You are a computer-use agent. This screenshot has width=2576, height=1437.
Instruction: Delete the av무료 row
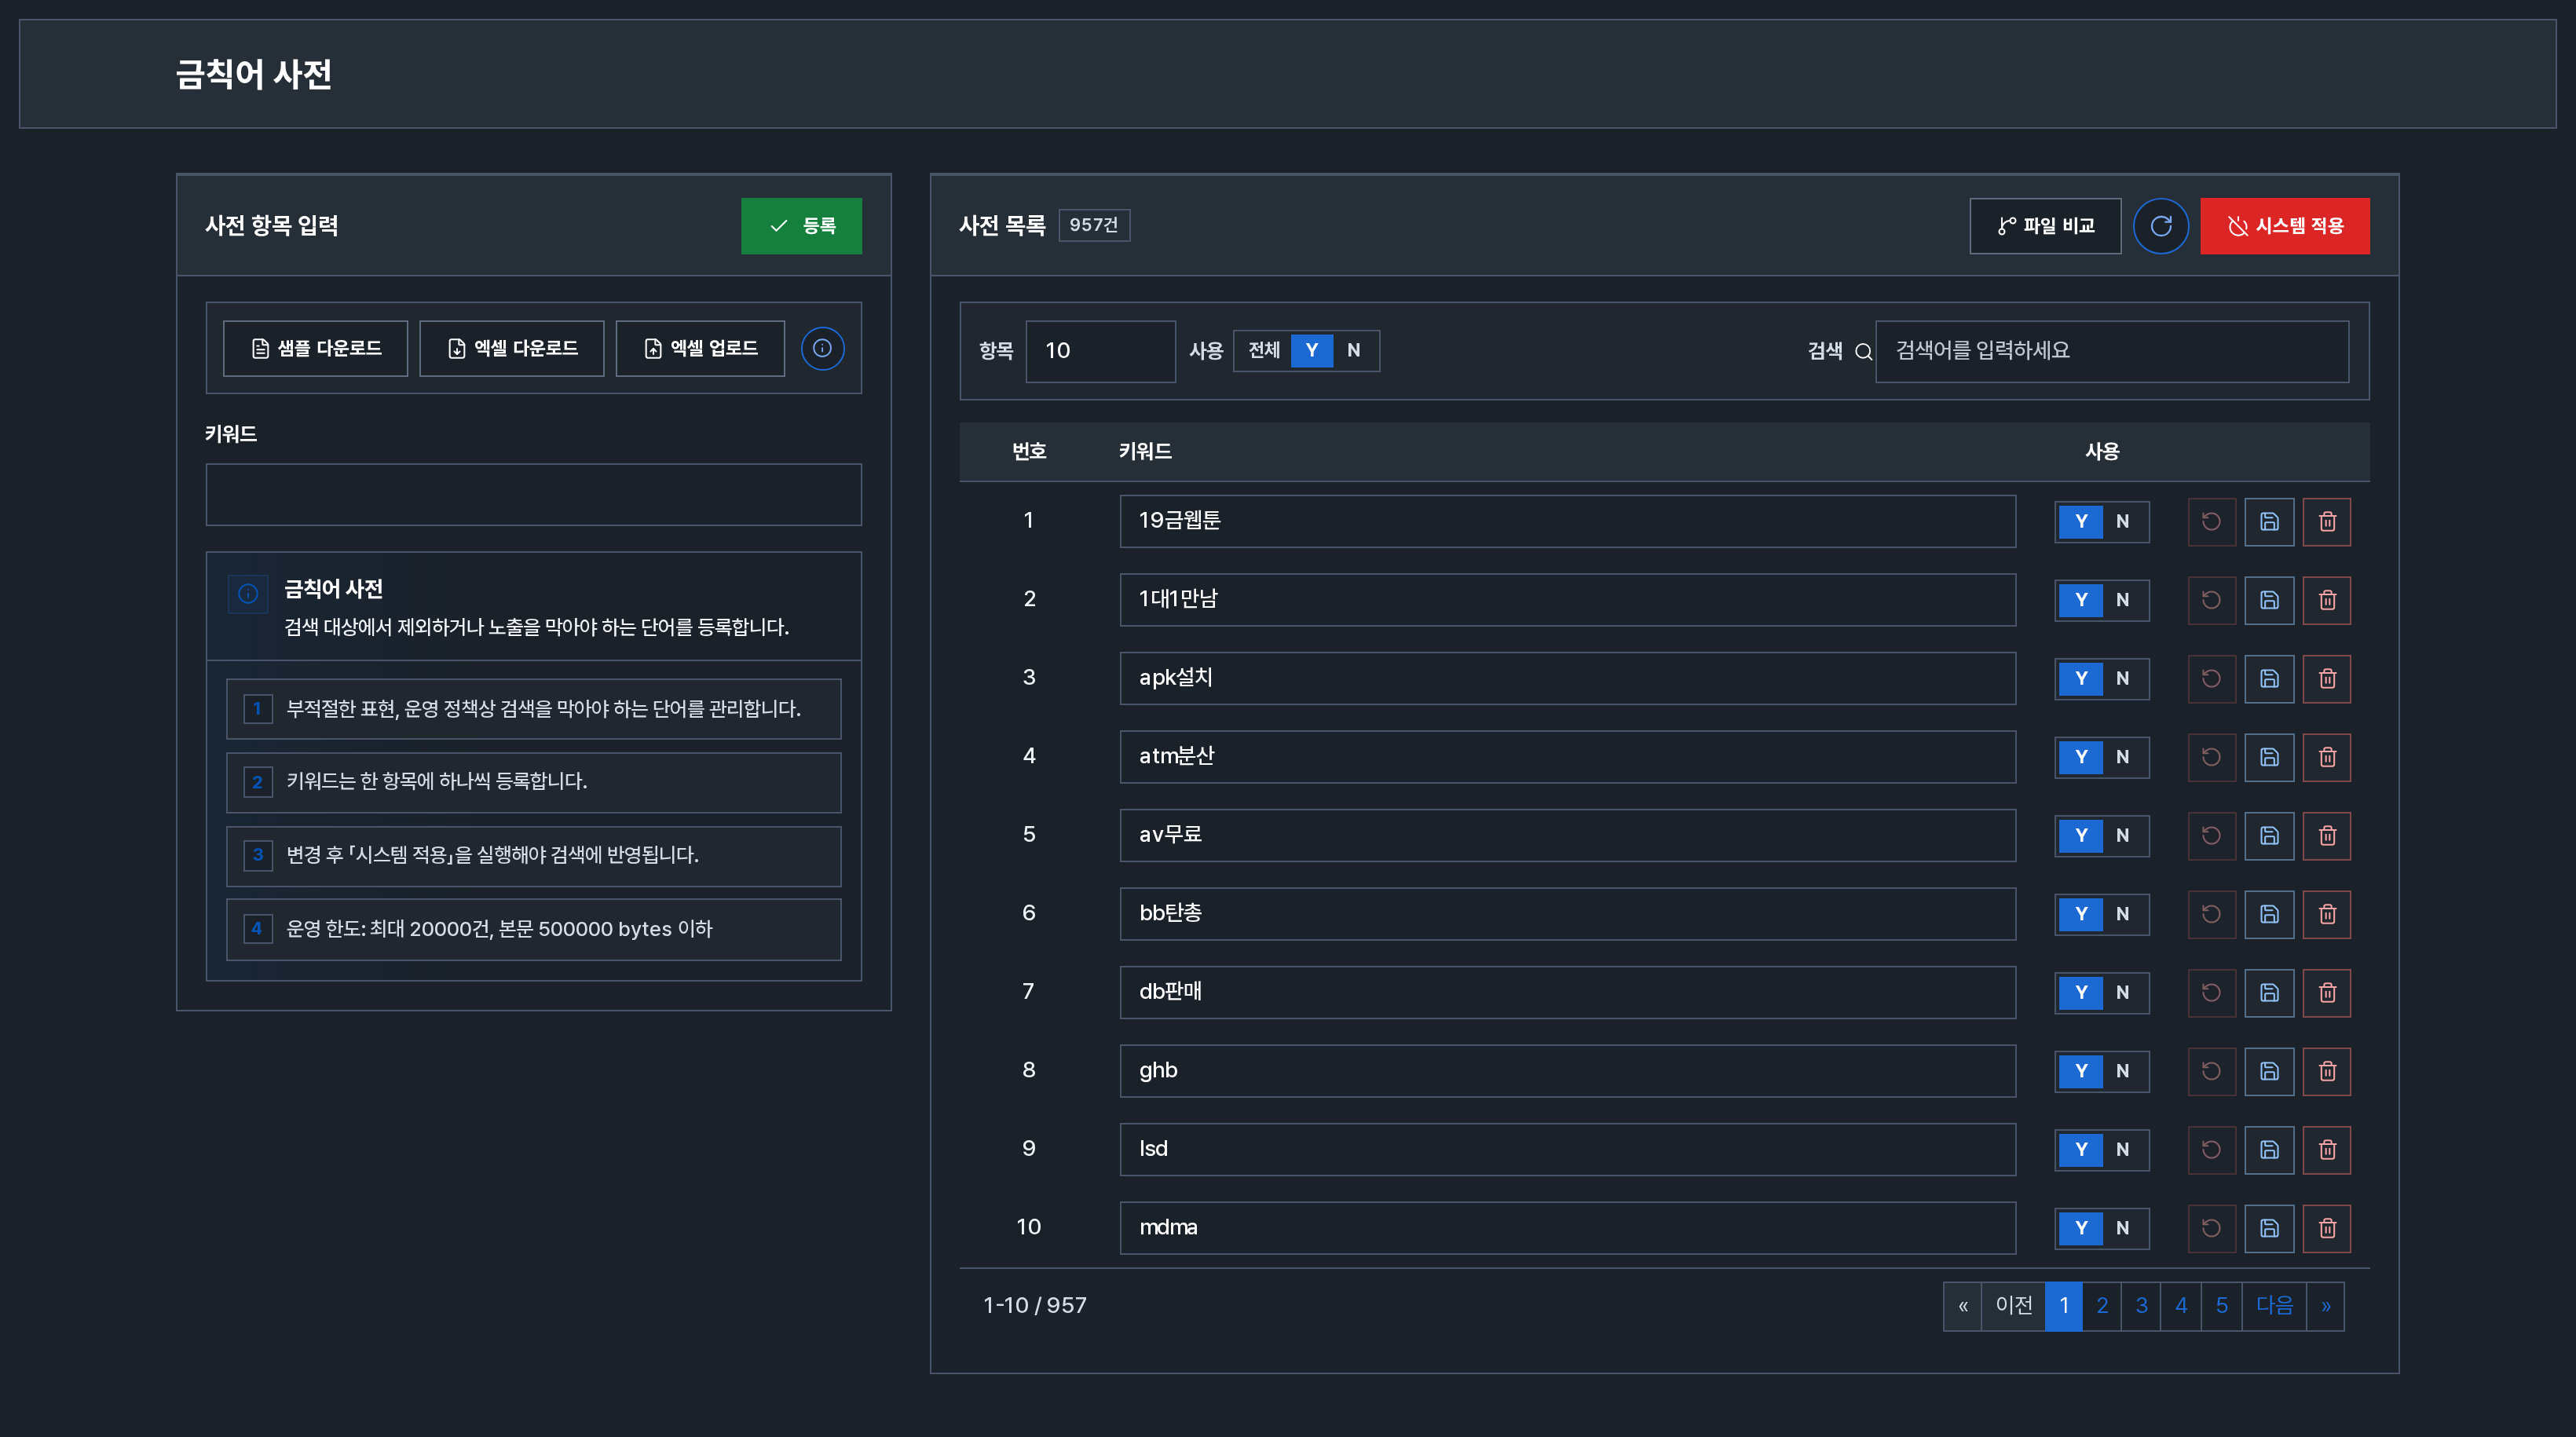tap(2327, 835)
